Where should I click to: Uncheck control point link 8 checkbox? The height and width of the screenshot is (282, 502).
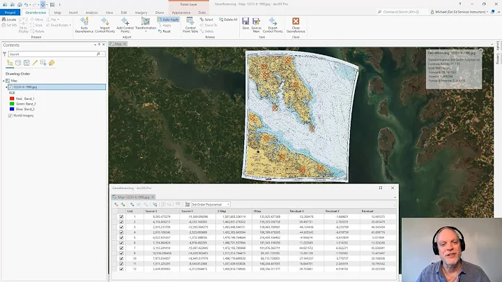click(x=121, y=253)
